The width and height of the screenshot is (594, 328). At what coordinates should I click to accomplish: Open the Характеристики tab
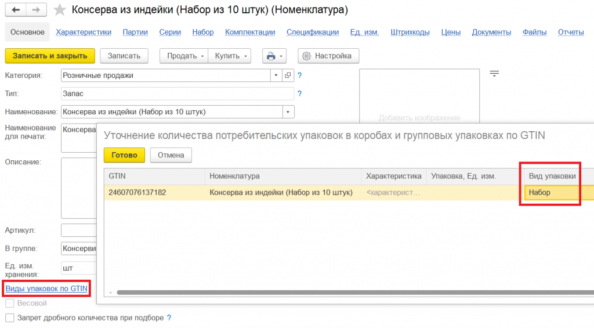pos(84,33)
